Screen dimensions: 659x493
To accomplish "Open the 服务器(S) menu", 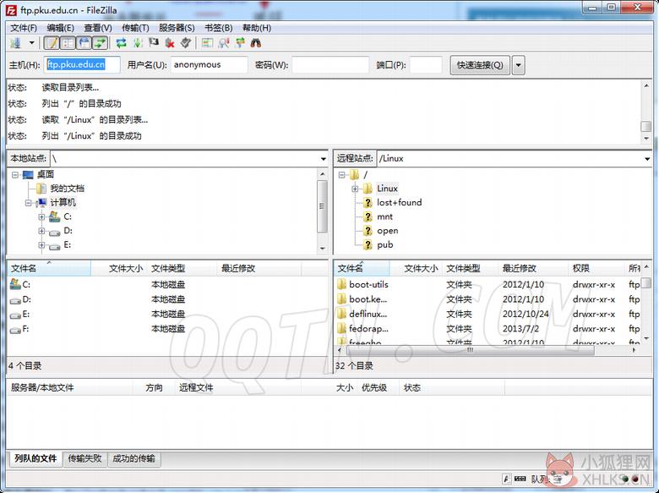I will 177,28.
